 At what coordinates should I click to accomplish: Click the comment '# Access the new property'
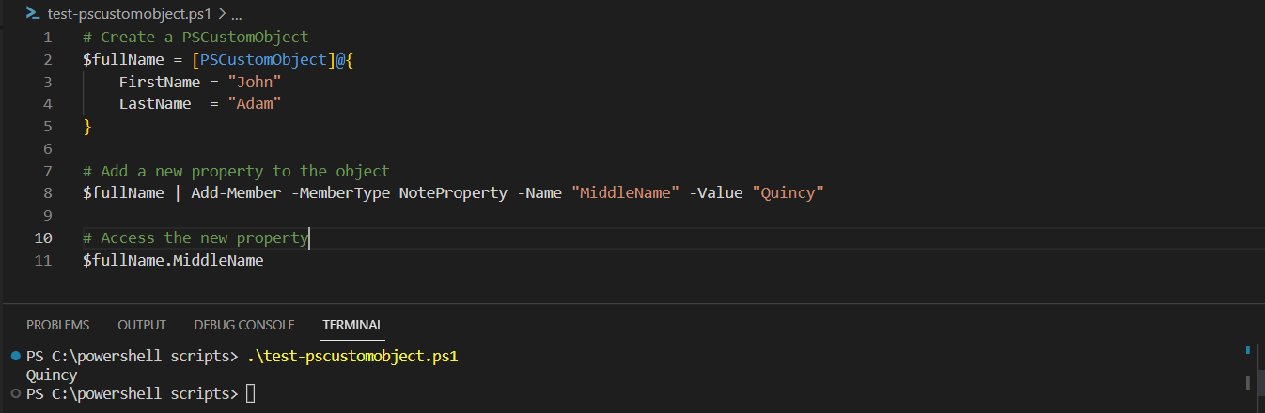(195, 237)
